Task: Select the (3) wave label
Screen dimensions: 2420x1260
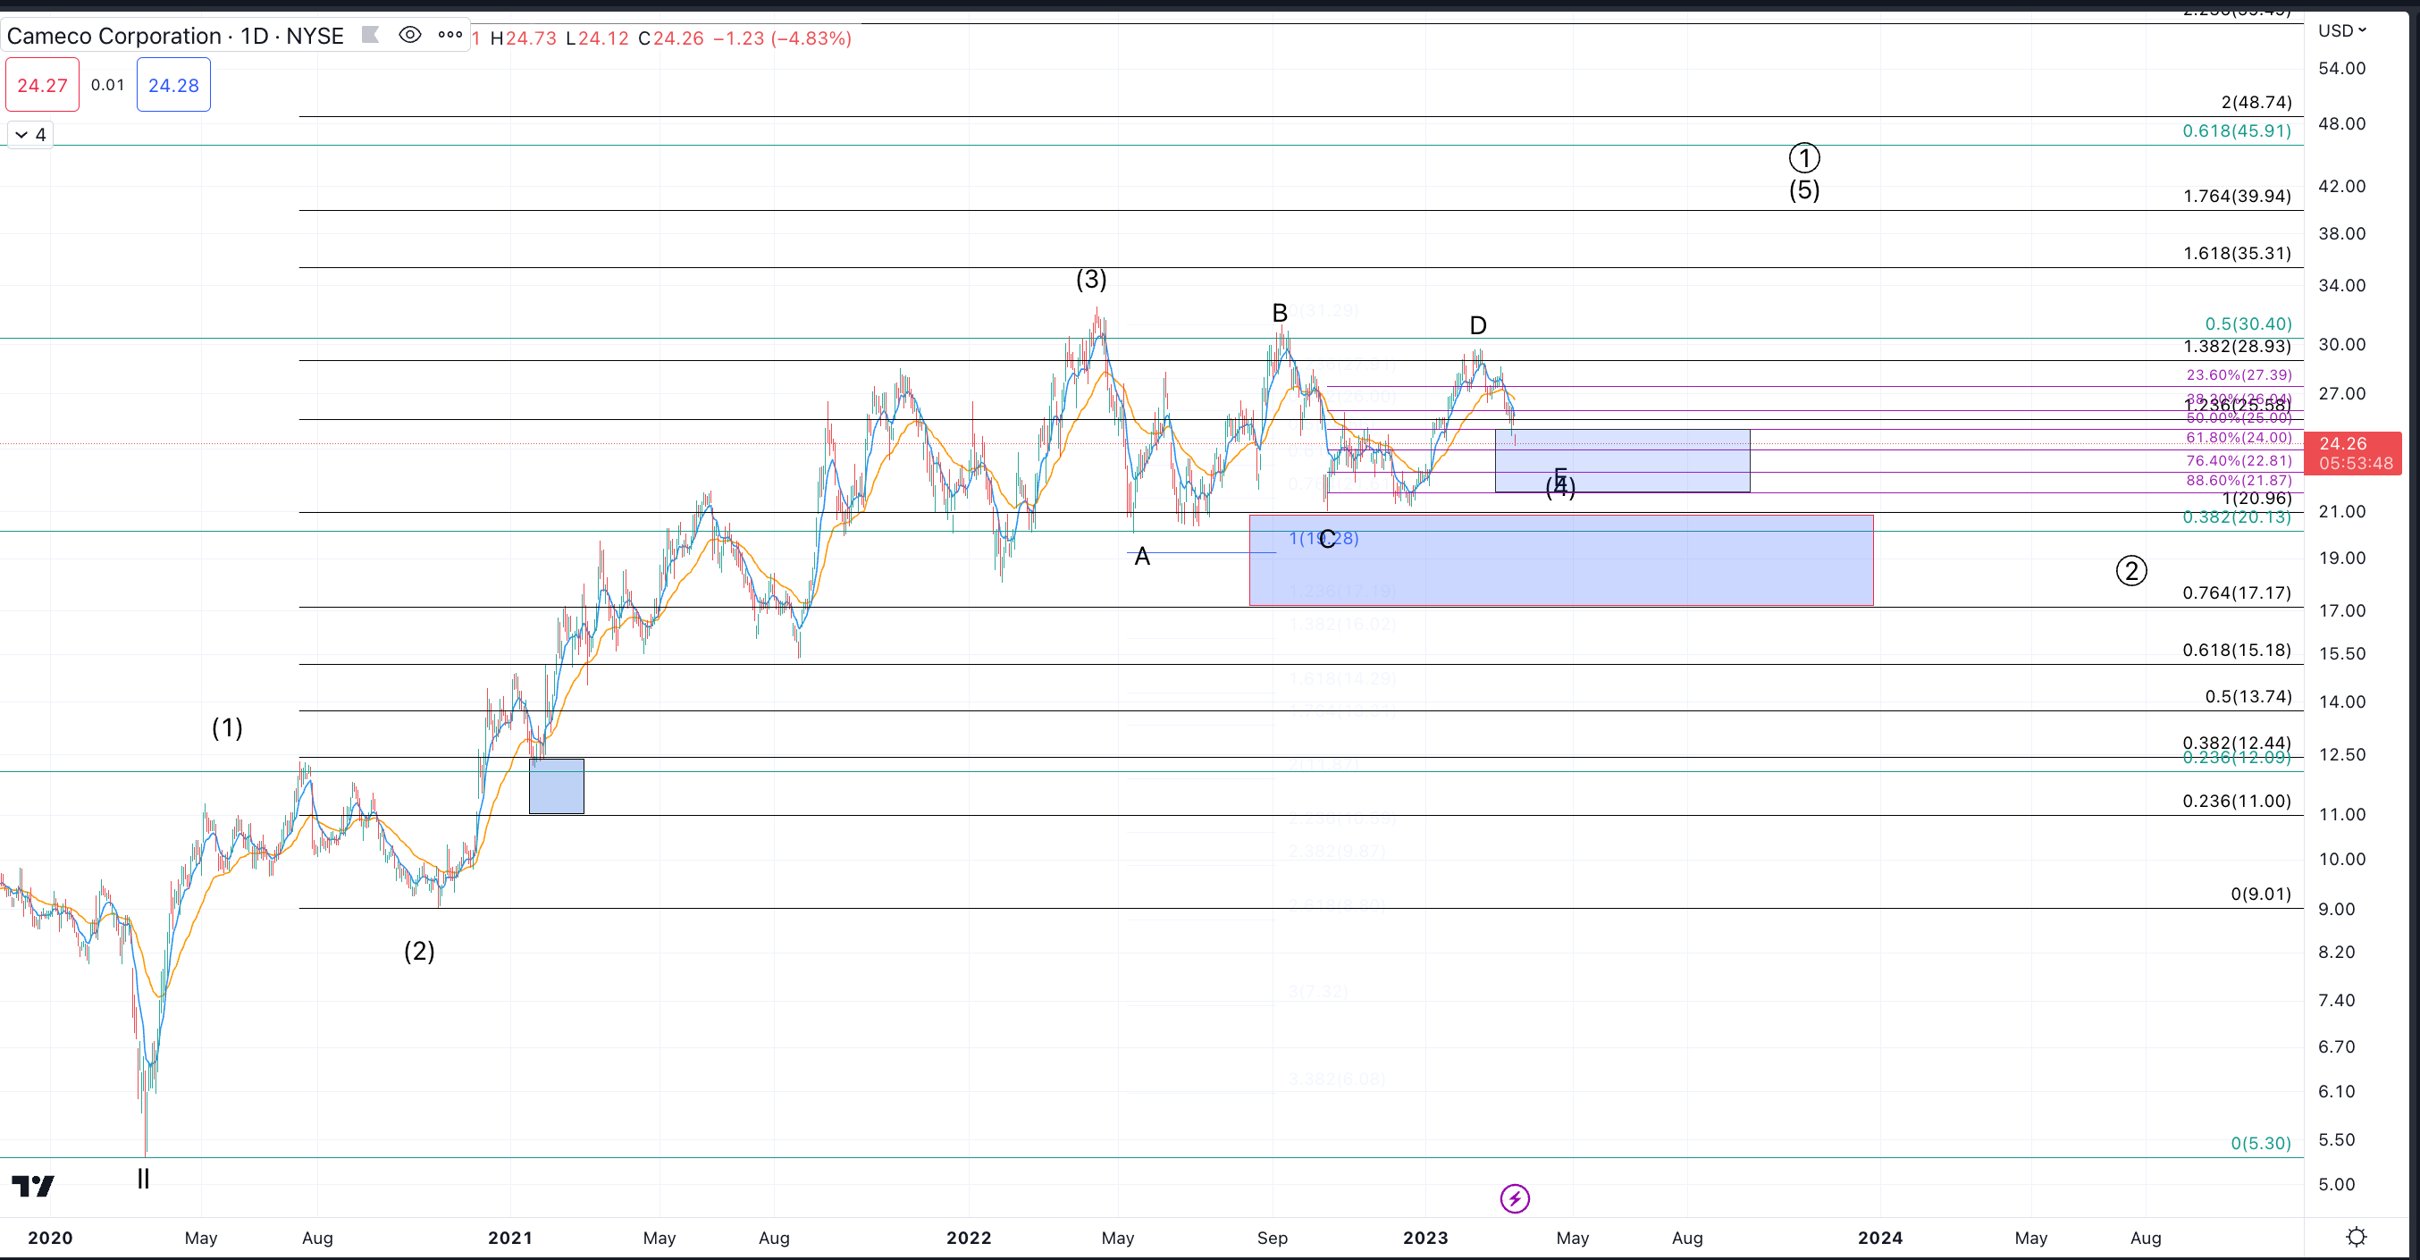Action: 1090,279
